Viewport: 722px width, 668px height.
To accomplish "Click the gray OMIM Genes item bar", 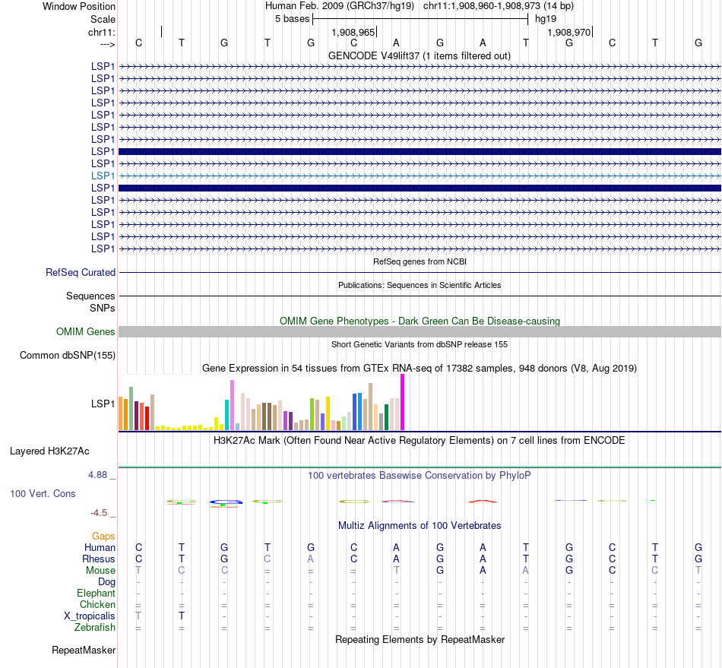I will click(x=420, y=331).
